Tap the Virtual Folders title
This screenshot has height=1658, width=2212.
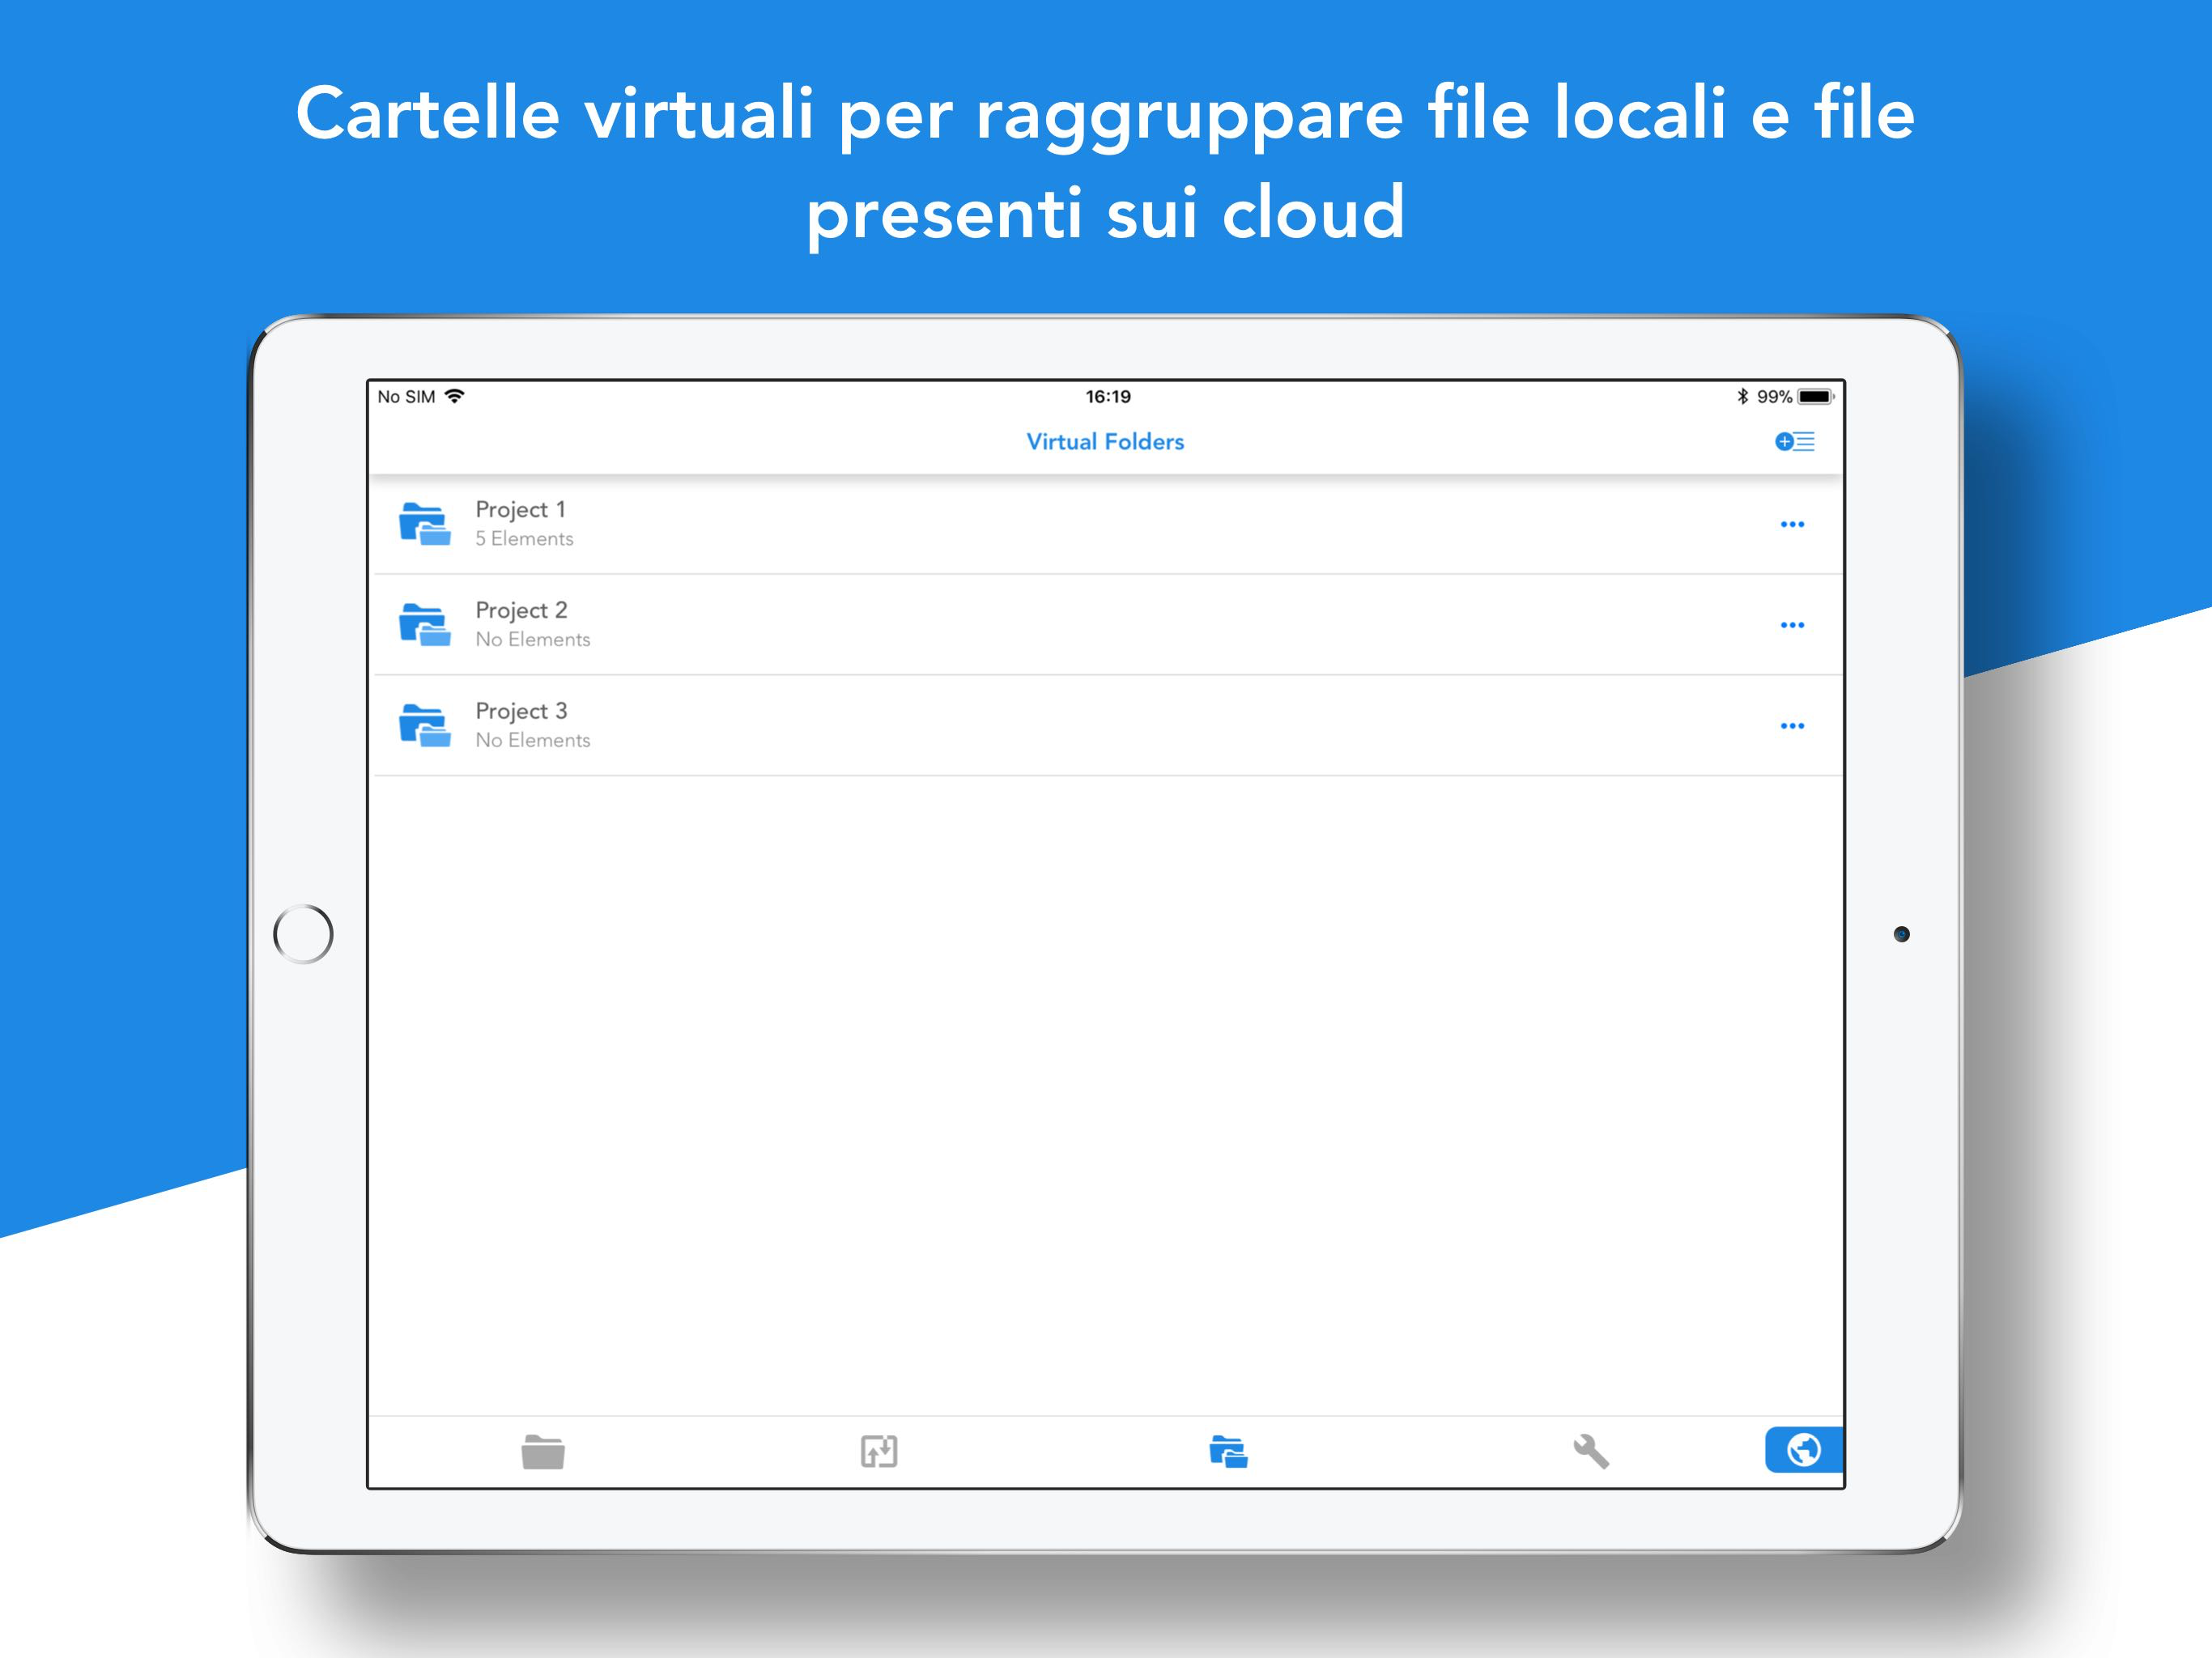tap(1105, 442)
